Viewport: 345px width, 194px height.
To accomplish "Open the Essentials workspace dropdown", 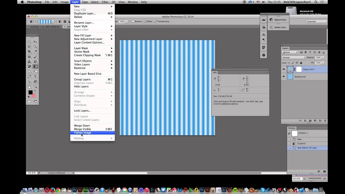I will (317, 22).
